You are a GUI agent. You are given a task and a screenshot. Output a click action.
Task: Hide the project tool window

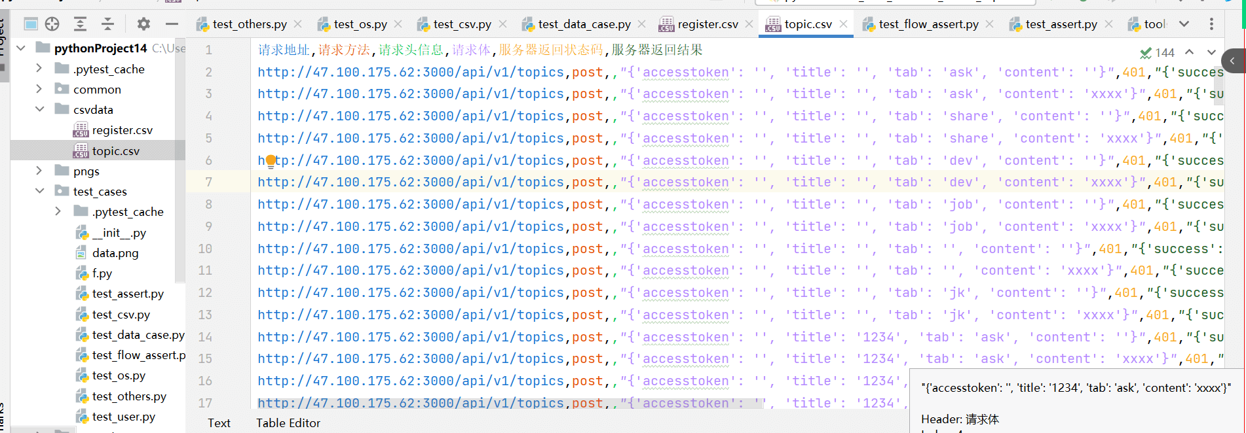click(x=172, y=24)
